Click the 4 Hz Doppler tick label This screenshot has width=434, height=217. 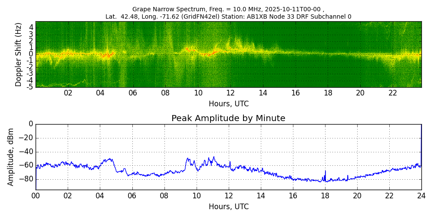31,27
